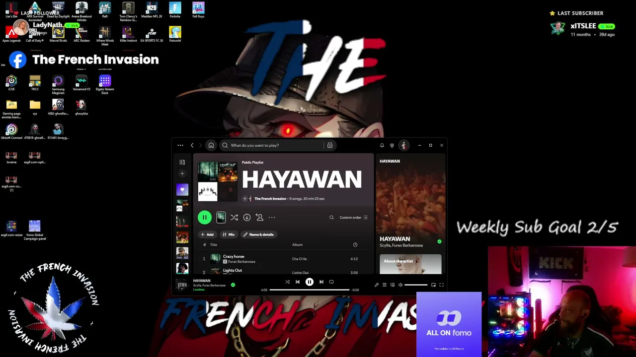The image size is (636, 357).
Task: Pause playback in the bottom player bar
Action: [x=309, y=282]
